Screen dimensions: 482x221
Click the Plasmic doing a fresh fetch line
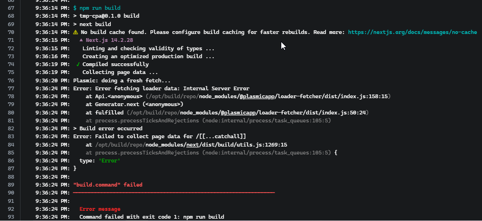click(122, 80)
